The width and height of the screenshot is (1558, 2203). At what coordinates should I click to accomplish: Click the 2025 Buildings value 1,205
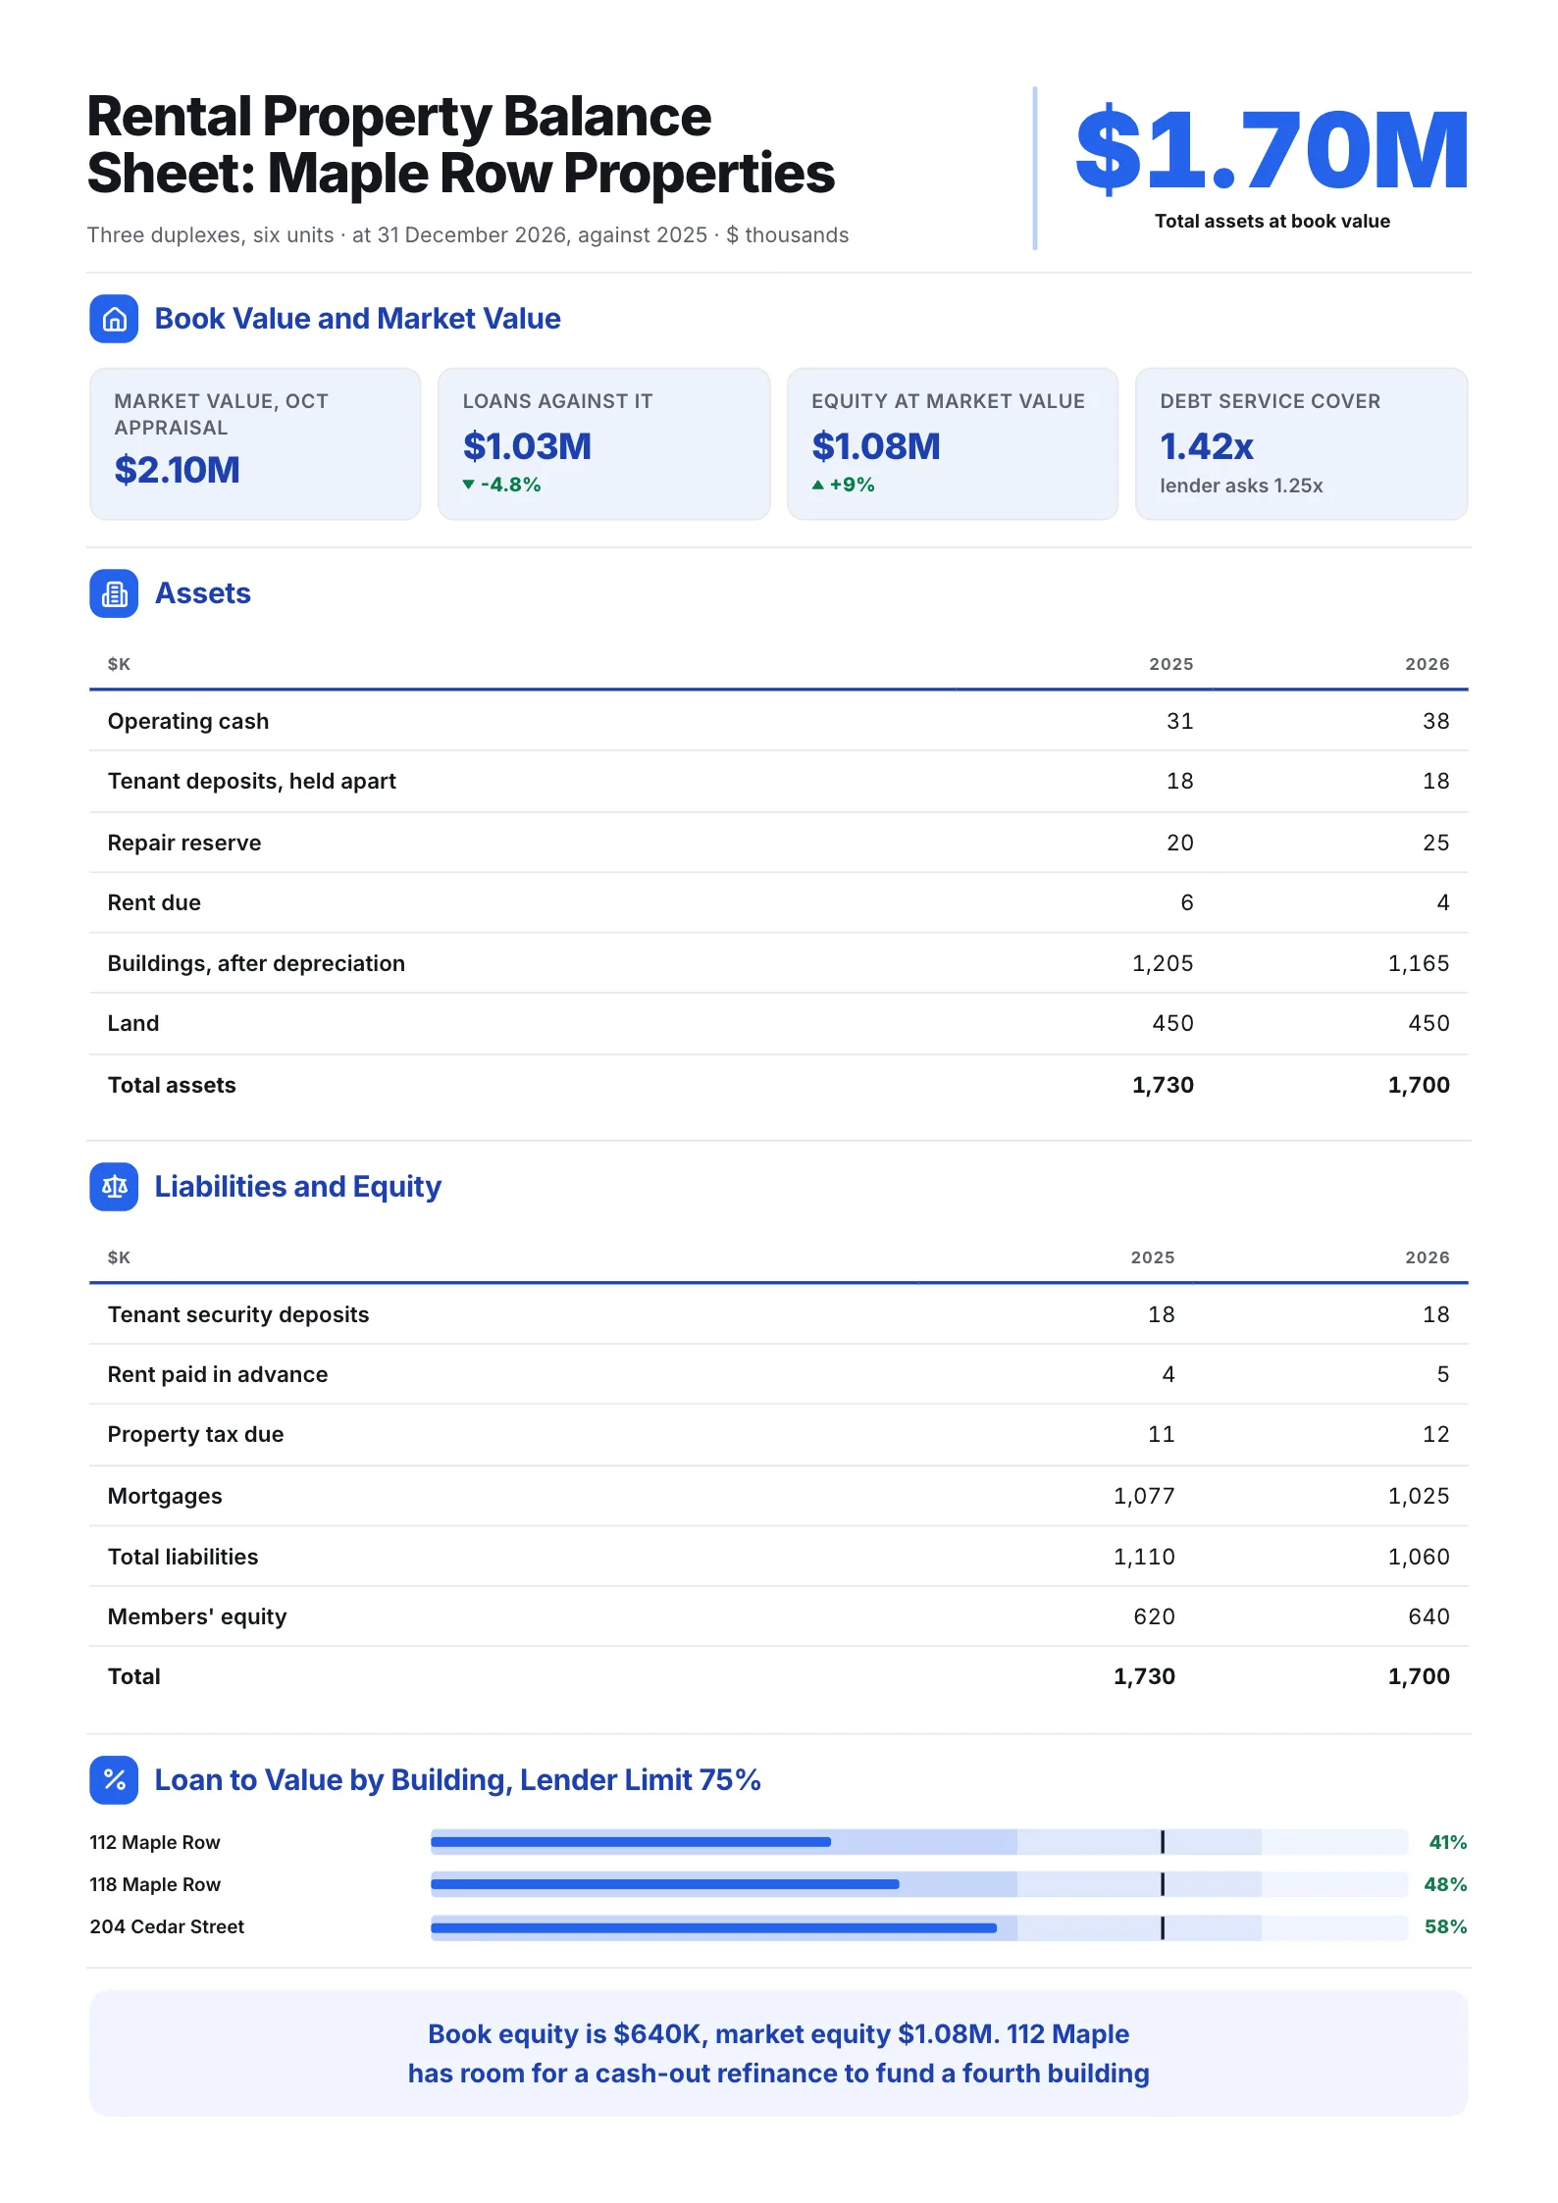(1163, 963)
